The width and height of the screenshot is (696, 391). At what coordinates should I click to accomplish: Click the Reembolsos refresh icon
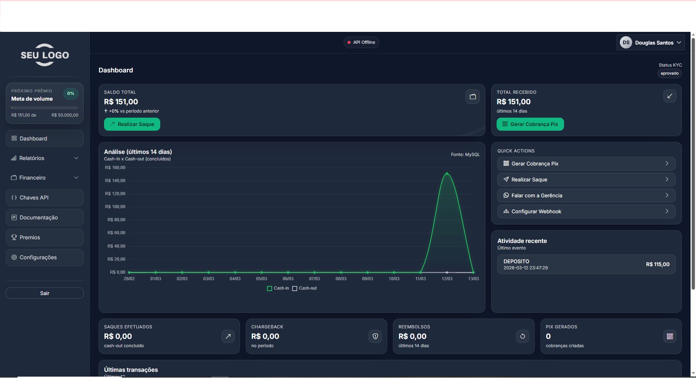[522, 336]
